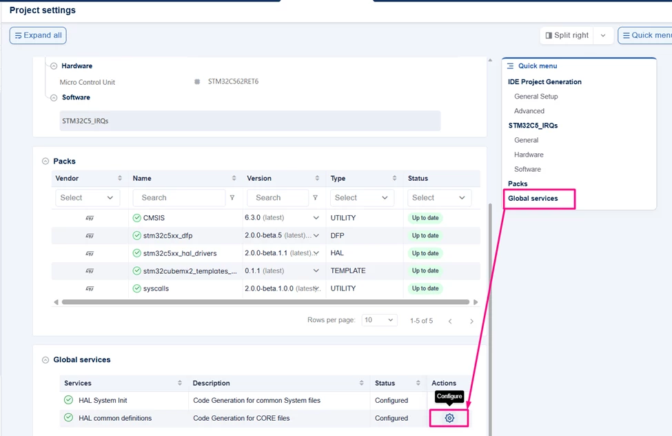The height and width of the screenshot is (436, 672).
Task: Collapse the Hardware tree node
Action: coord(54,66)
